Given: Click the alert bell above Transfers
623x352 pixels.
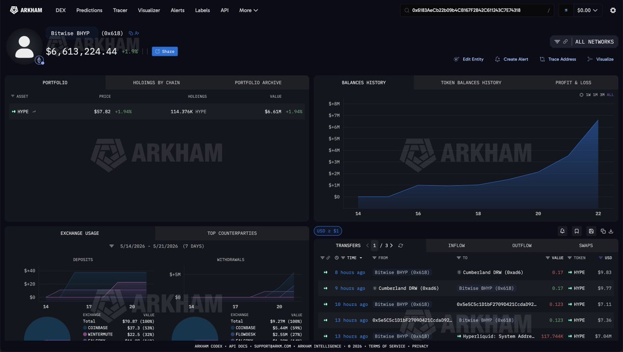Looking at the screenshot, I should coord(562,231).
